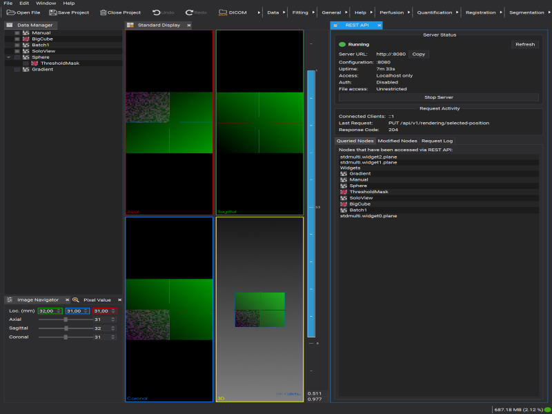This screenshot has width=552, height=414.
Task: Click the Batch1 image icon in Data Manager
Action: pos(26,45)
